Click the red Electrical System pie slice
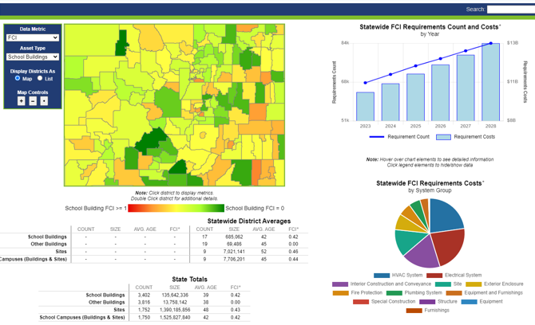Viewport: 535px width, 325px height. coord(449,247)
